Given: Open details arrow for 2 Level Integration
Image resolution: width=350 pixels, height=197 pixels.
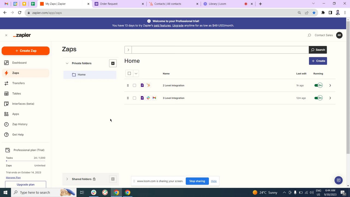Looking at the screenshot, I should (x=330, y=85).
